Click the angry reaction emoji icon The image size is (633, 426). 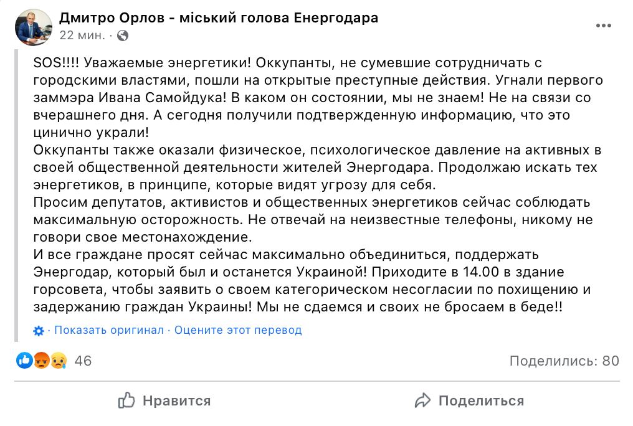(42, 360)
